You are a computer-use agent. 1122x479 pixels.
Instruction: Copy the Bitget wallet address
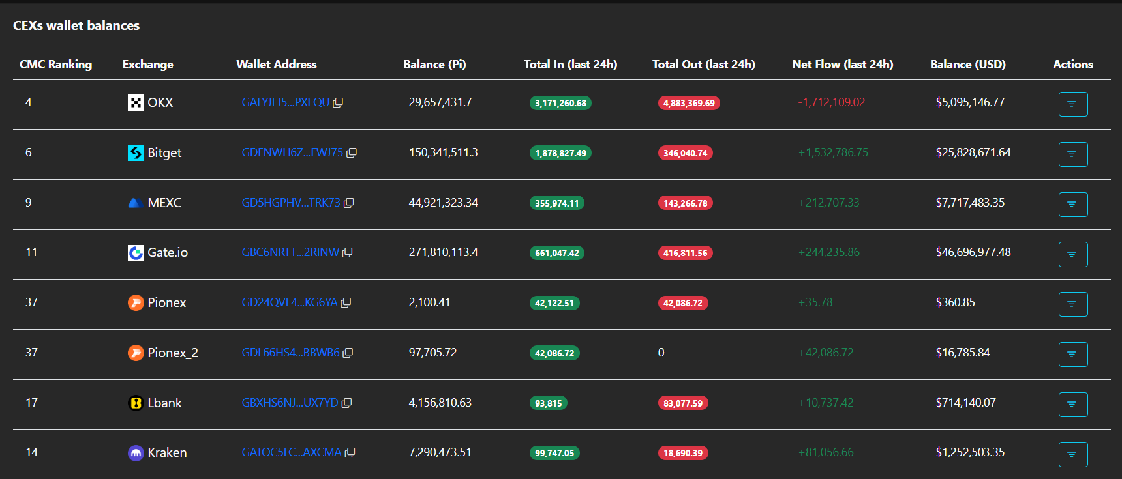(352, 153)
